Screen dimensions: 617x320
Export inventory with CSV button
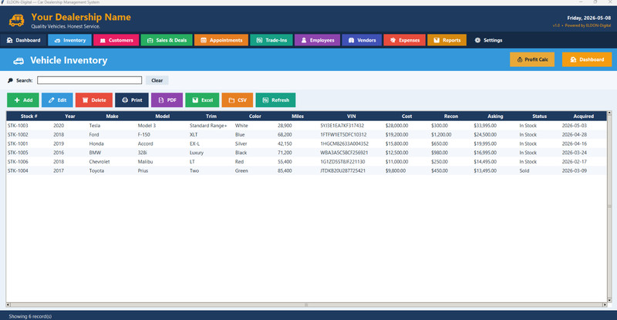click(238, 100)
